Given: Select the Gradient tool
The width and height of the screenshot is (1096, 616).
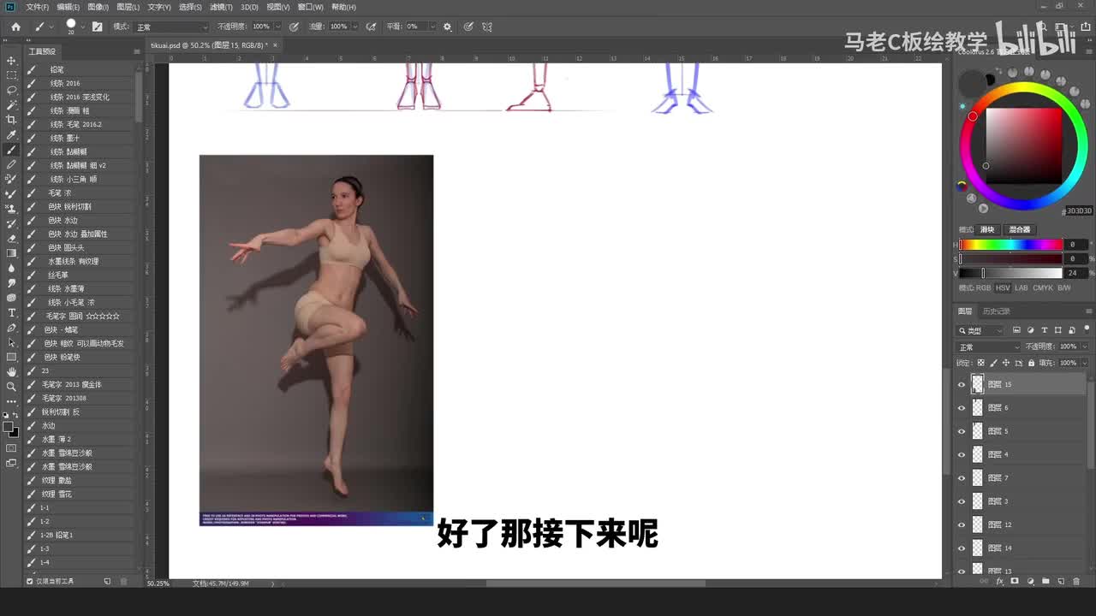Looking at the screenshot, I should pos(11,253).
